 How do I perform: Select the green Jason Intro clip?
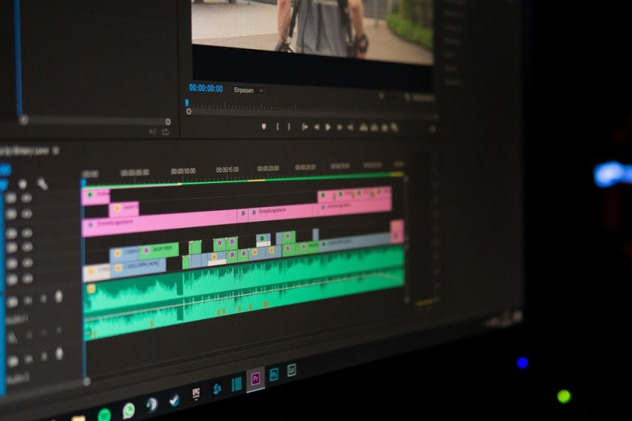click(159, 250)
